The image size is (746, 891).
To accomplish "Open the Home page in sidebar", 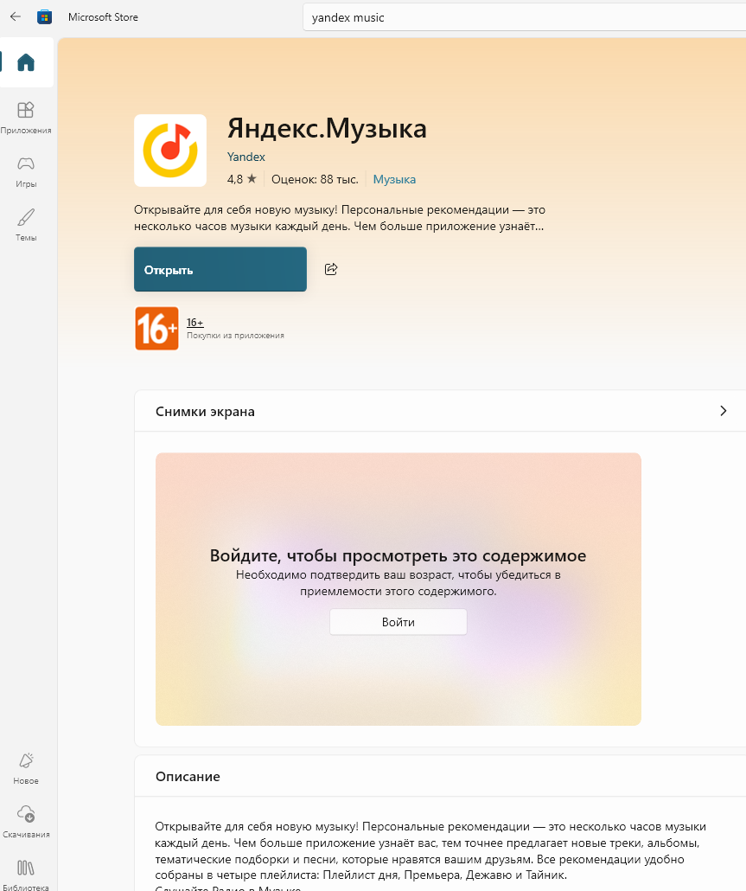I will [x=26, y=62].
